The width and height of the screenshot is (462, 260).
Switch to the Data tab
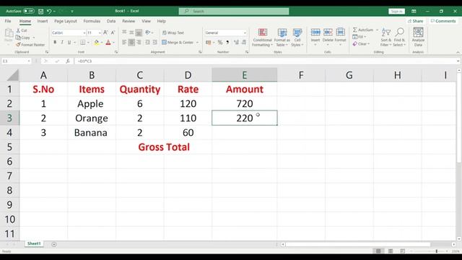coord(111,21)
